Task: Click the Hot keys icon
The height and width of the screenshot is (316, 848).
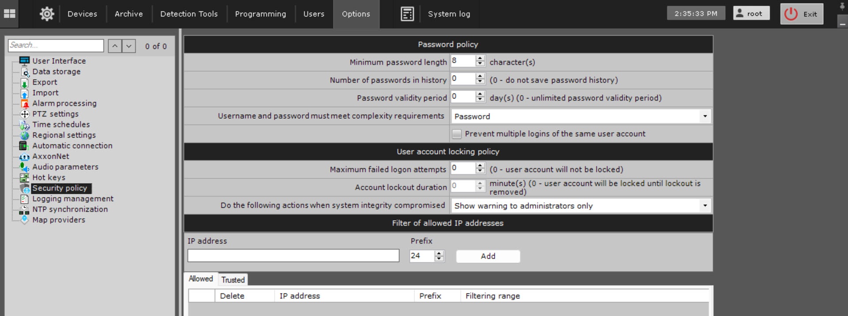Action: (x=24, y=178)
